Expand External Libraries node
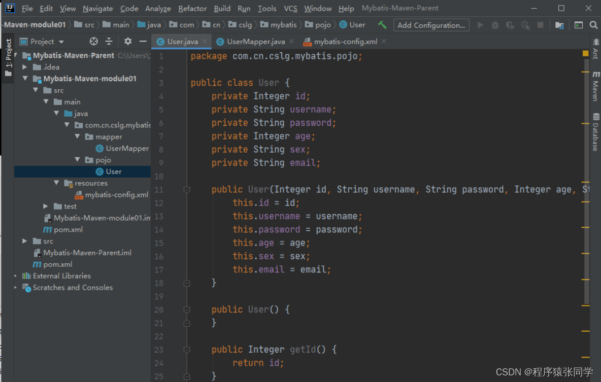This screenshot has height=382, width=601. [x=16, y=276]
